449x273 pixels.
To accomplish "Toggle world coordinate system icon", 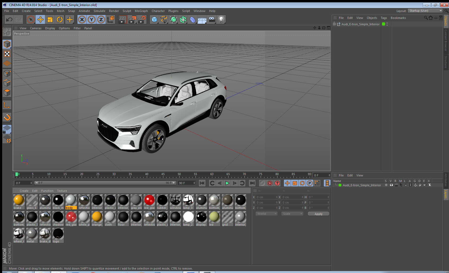I will pyautogui.click(x=111, y=19).
